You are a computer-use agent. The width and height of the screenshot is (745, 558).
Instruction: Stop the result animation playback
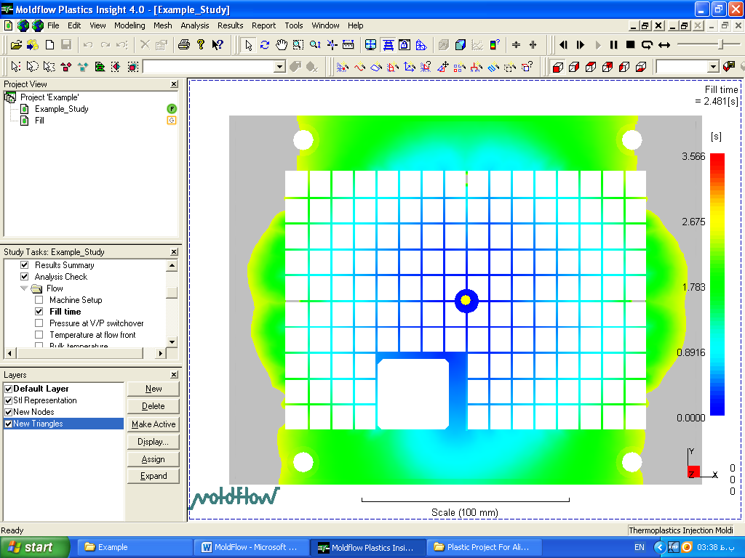click(x=630, y=45)
